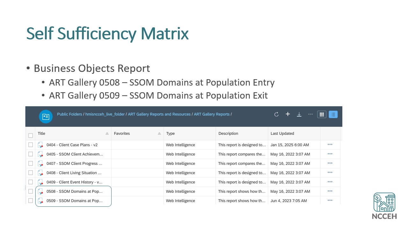Image resolution: width=408 pixels, height=229 pixels.
Task: Tick the select-all checkbox in header
Action: point(31,135)
